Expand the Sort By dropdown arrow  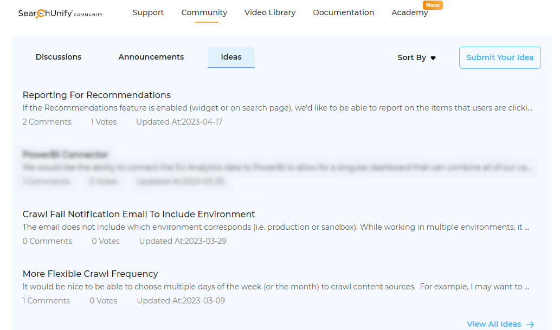(x=433, y=58)
